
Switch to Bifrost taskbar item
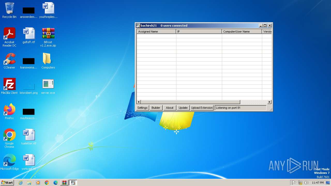(73, 183)
